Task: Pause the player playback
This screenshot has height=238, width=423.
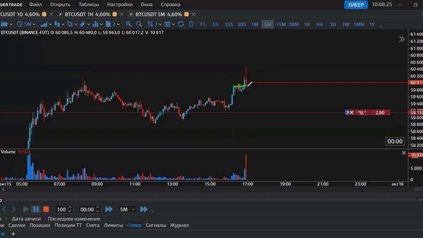Action: click(36, 209)
